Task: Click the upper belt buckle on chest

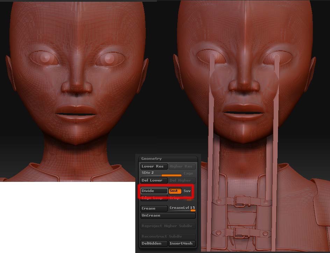Action: 240,200
